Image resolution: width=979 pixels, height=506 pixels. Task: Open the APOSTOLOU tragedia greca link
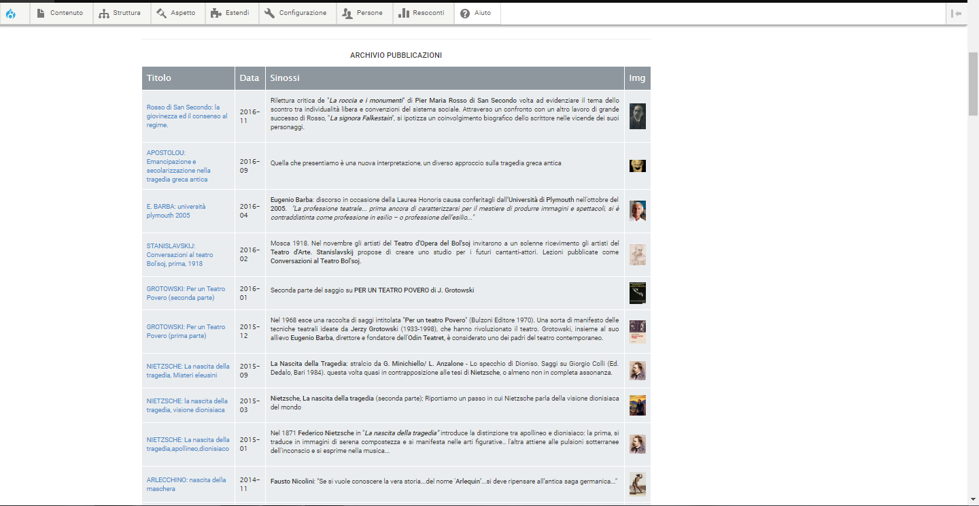click(x=178, y=166)
